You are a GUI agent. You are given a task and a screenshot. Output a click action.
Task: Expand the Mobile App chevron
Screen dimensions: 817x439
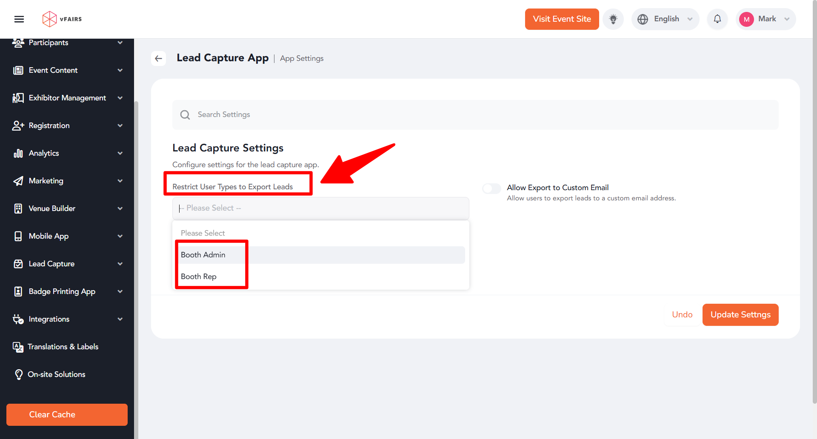coord(120,236)
